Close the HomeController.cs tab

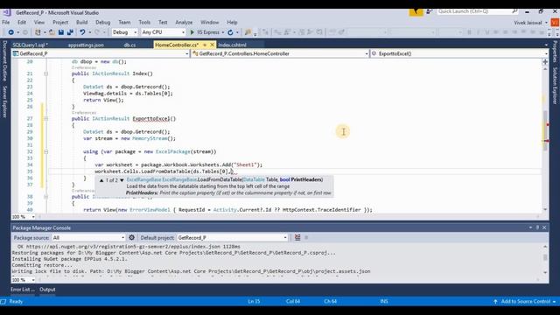pos(212,45)
